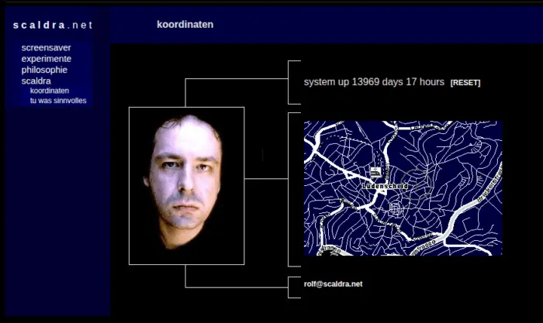Click the train station icon on the map
Screen dimensions: 543x323
pos(375,172)
